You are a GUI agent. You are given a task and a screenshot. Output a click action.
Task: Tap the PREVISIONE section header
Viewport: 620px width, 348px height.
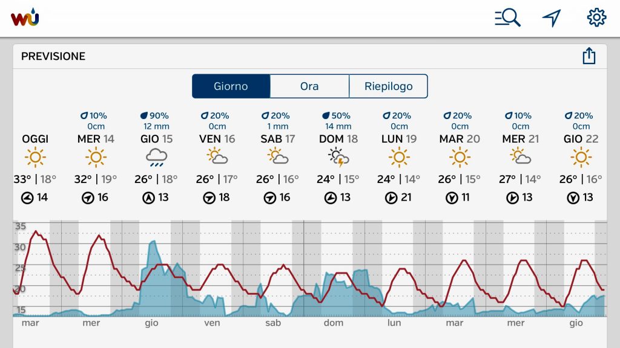[53, 56]
